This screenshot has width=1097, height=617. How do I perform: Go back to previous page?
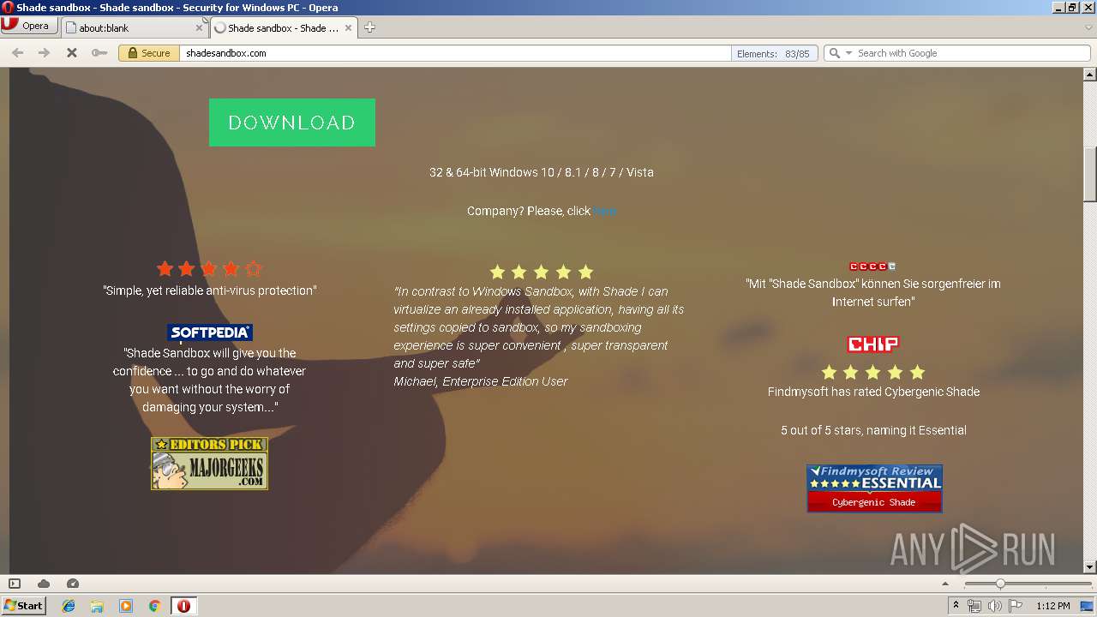click(17, 53)
